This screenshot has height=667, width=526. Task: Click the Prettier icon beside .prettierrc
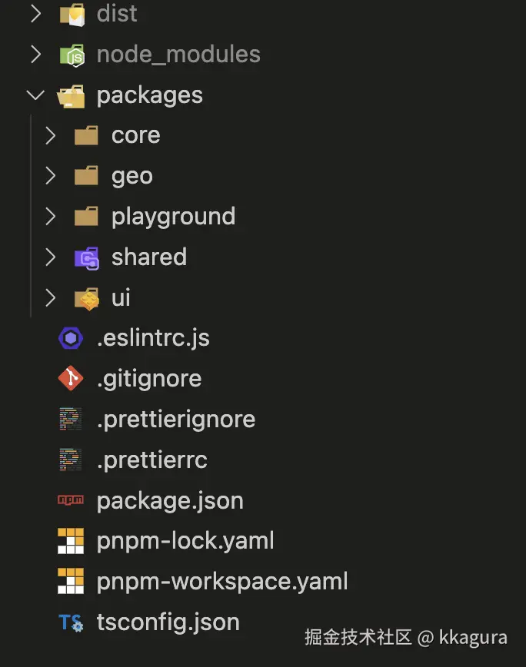[71, 460]
